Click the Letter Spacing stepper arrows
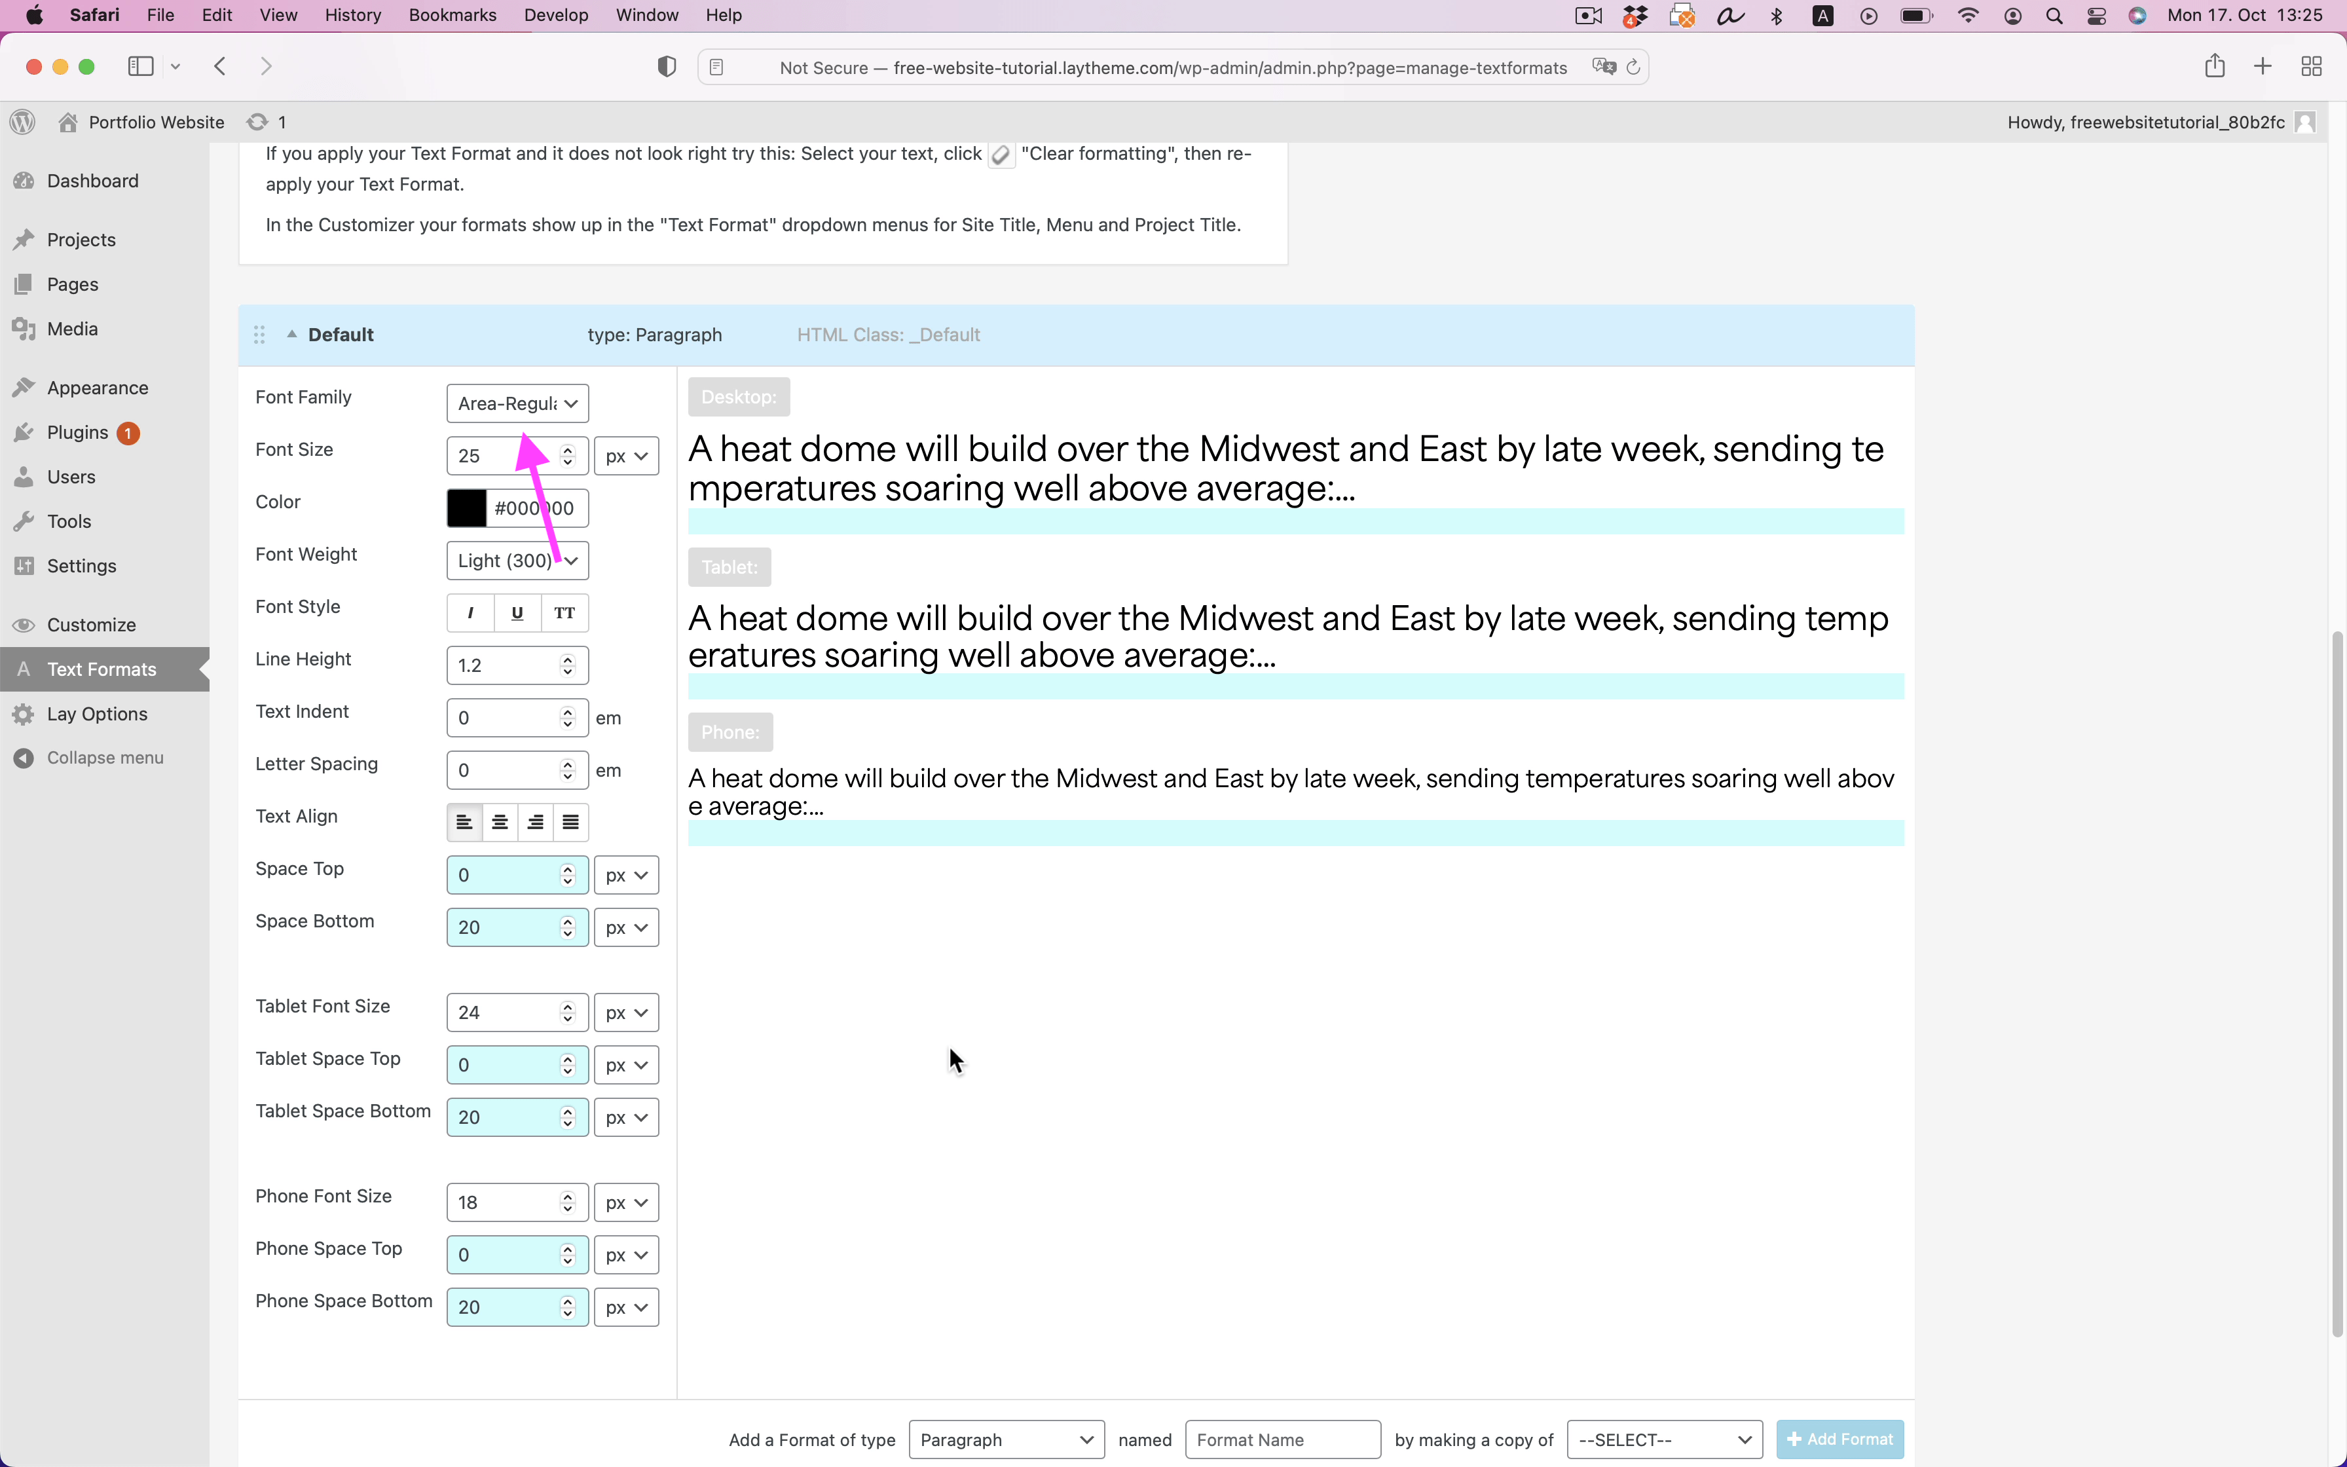This screenshot has height=1467, width=2347. point(568,770)
